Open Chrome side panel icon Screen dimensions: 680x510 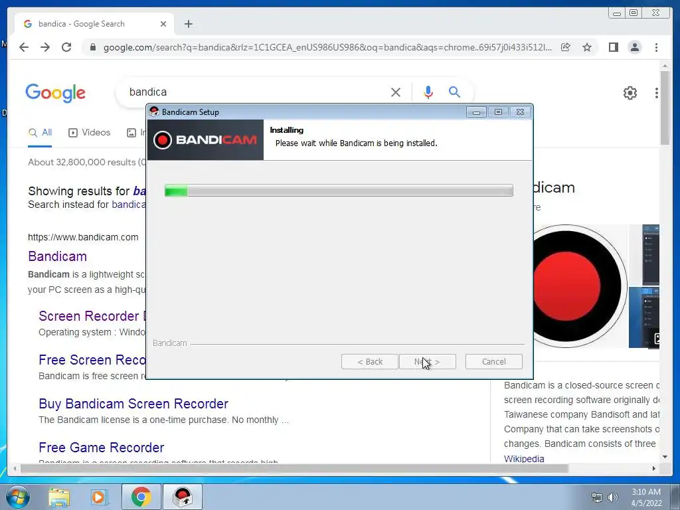coord(613,47)
